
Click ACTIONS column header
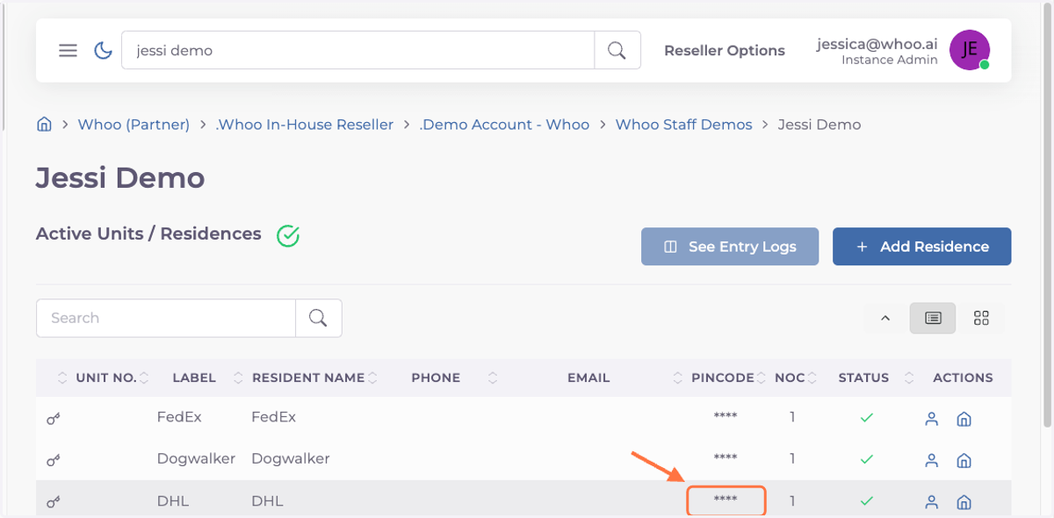tap(963, 378)
